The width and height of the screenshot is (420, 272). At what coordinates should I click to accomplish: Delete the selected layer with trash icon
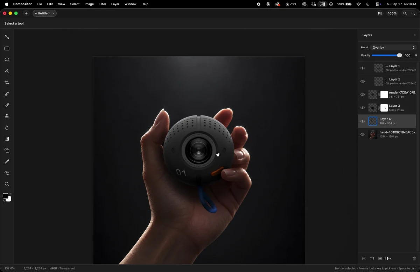pyautogui.click(x=414, y=259)
